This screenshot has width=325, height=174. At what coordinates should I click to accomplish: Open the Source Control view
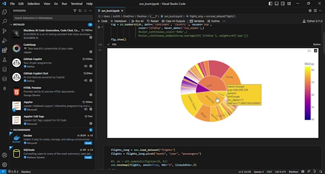(x=4, y=31)
